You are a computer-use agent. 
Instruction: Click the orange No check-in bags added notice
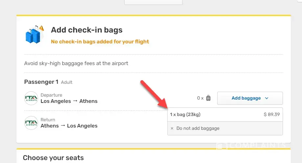coord(100,42)
